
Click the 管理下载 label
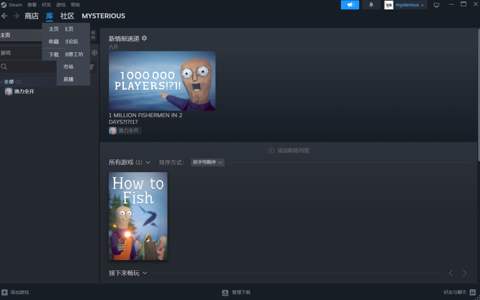[241, 292]
